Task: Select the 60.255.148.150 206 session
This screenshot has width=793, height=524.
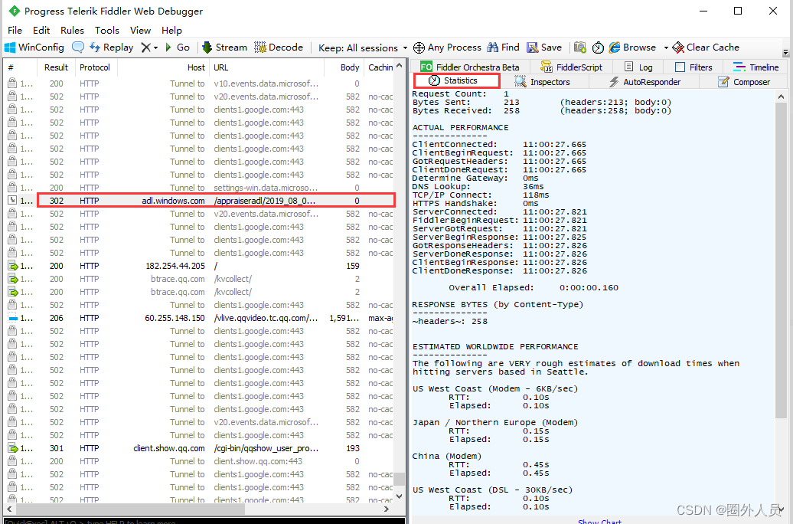Action: [199, 318]
